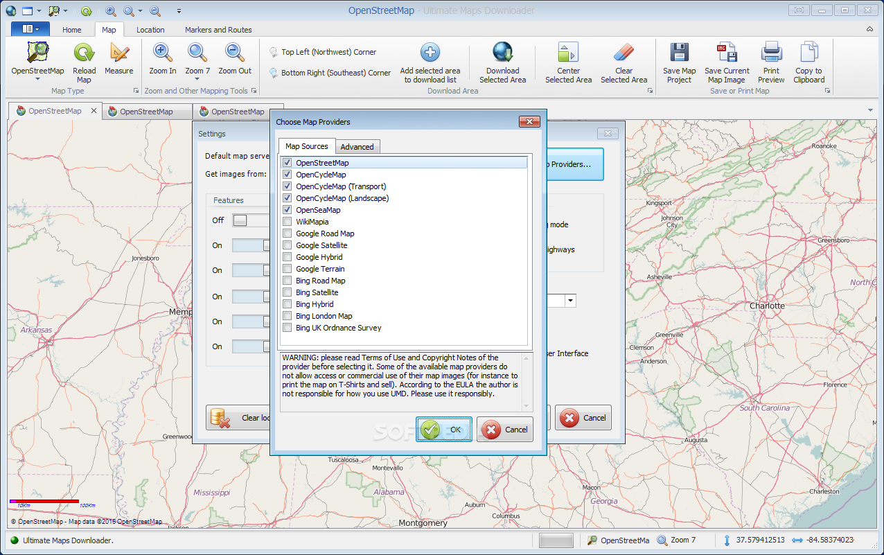Expand the OpenStreetMap map type dropdown
The width and height of the screenshot is (884, 555).
pyautogui.click(x=37, y=80)
